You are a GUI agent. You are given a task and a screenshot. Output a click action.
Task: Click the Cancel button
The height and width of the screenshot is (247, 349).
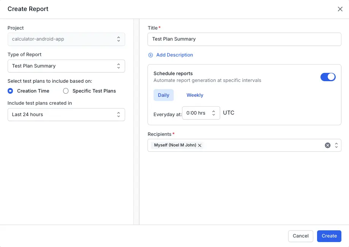tap(300, 236)
